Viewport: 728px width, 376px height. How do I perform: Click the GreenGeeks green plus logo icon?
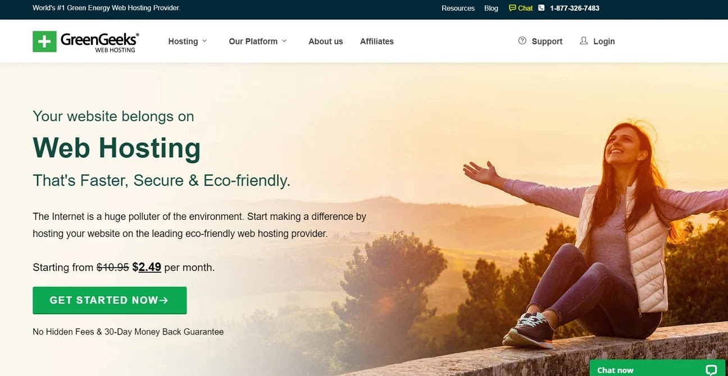(x=44, y=42)
